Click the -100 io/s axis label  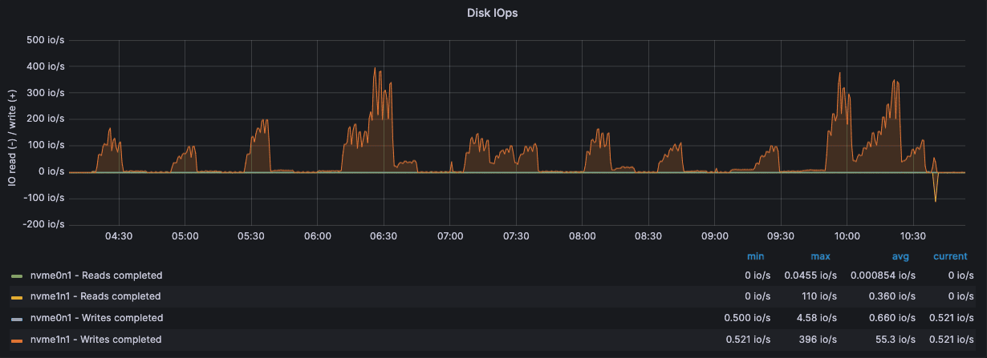coord(43,198)
